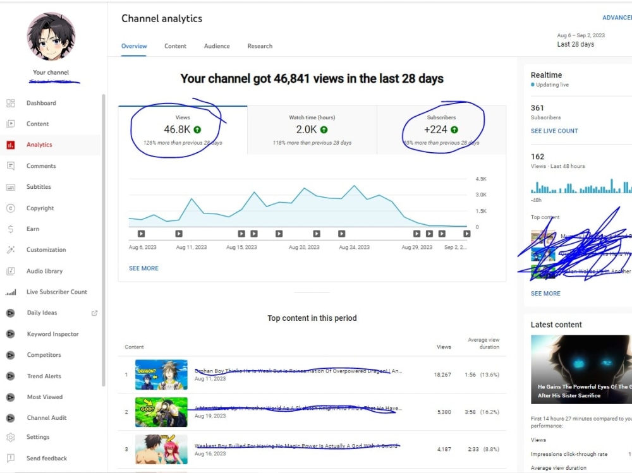Click the 162 views last 48 hours number
The width and height of the screenshot is (632, 473).
tap(537, 157)
